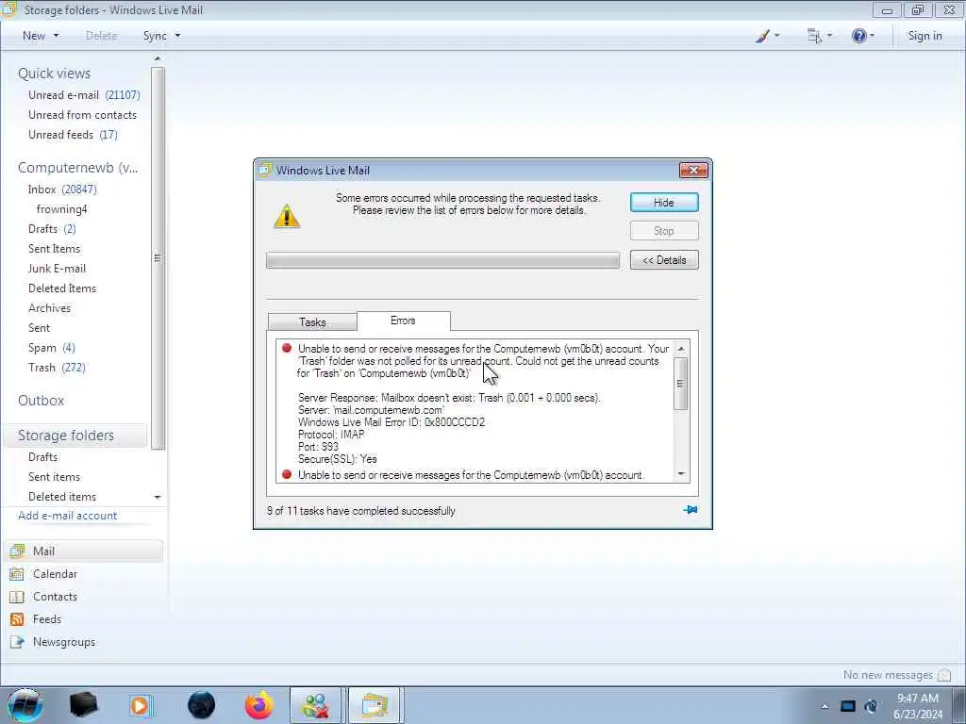Click the Delete toolbar button
This screenshot has width=966, height=724.
tap(101, 36)
